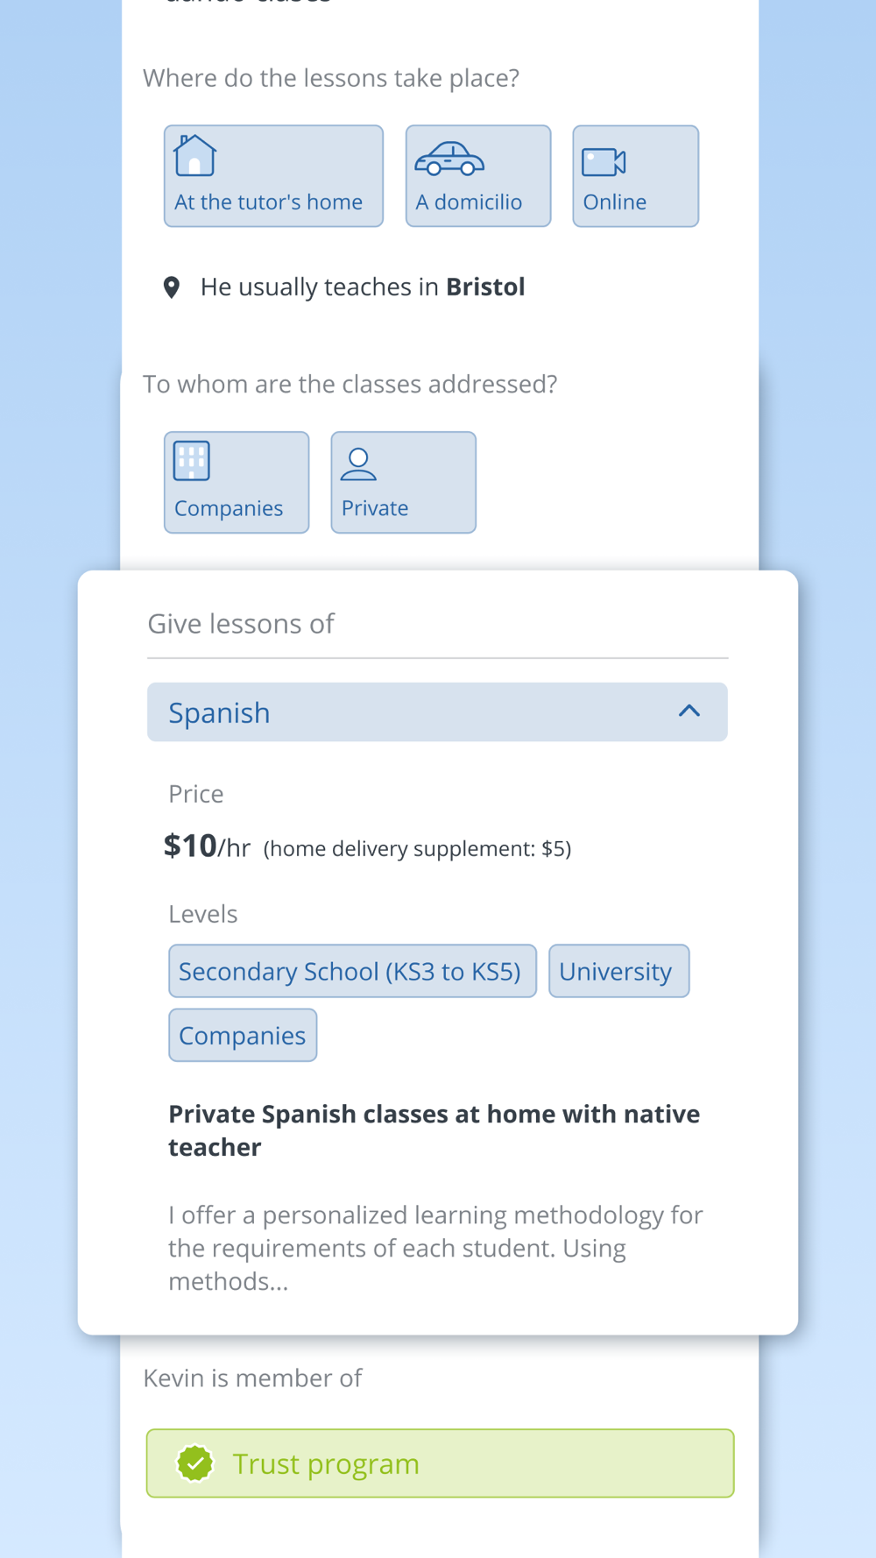Expand the truncated lesson description text
The image size is (876, 1558).
pyautogui.click(x=435, y=1248)
